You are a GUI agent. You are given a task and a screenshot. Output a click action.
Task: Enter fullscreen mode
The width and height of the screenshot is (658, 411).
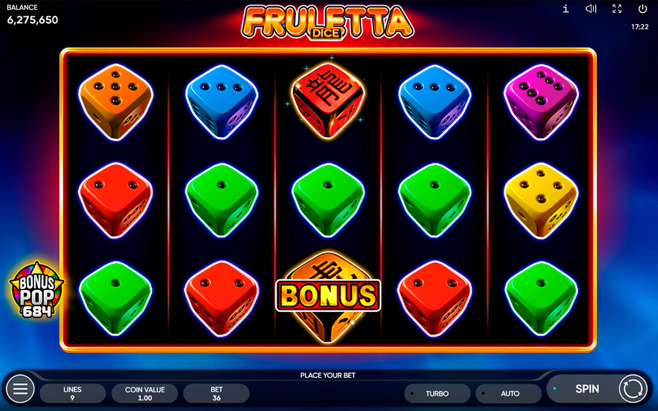[617, 9]
